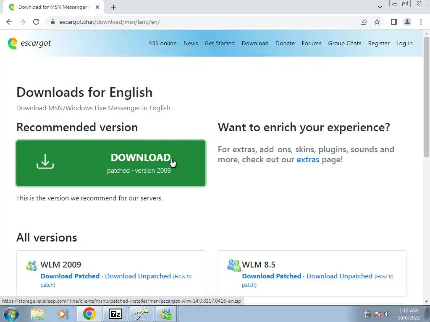This screenshot has height=322, width=430.
Task: Click the browser forward arrow
Action: (23, 22)
